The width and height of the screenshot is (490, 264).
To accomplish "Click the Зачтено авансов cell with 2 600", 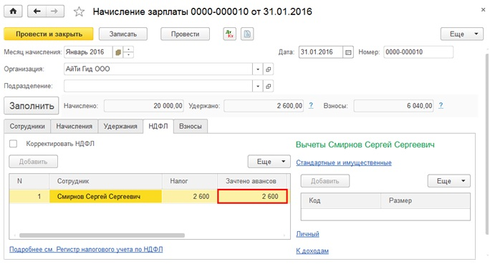I will tap(252, 197).
